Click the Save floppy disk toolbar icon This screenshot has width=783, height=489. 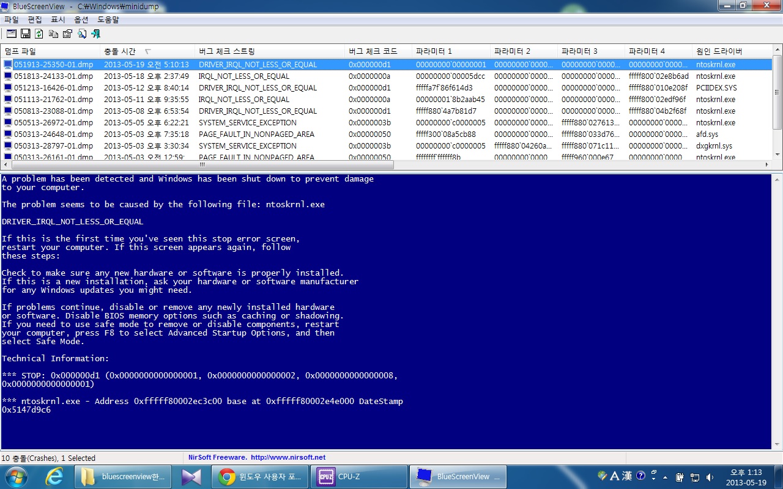tap(26, 34)
